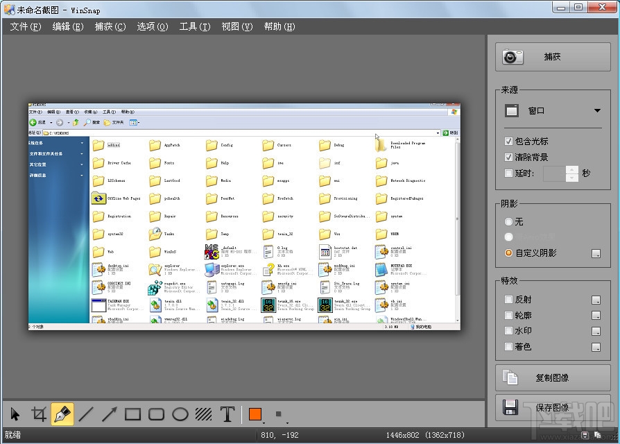Click the 捕获 capture button

(552, 57)
